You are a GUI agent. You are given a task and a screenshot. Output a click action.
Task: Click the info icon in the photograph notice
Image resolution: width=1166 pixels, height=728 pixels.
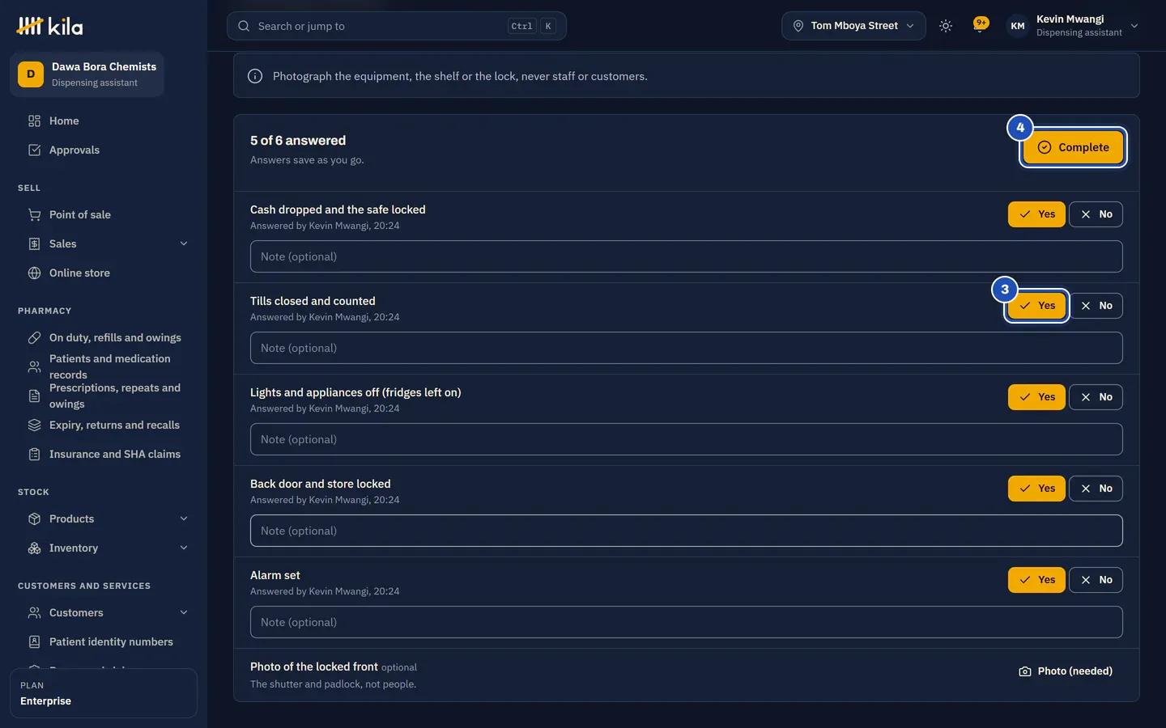(x=255, y=76)
